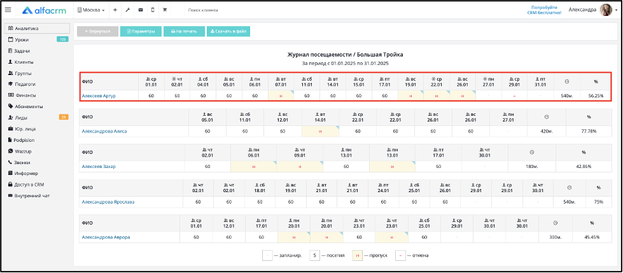Click the mobile phone icon in toolbar
623x273 pixels.
click(153, 10)
